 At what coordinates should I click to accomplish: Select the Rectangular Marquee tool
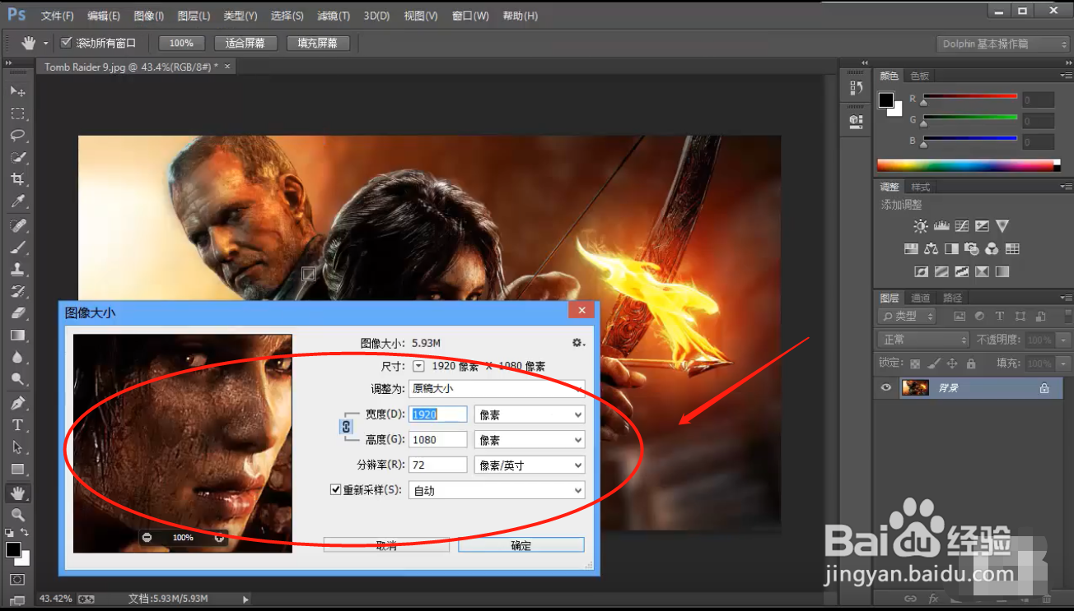17,113
